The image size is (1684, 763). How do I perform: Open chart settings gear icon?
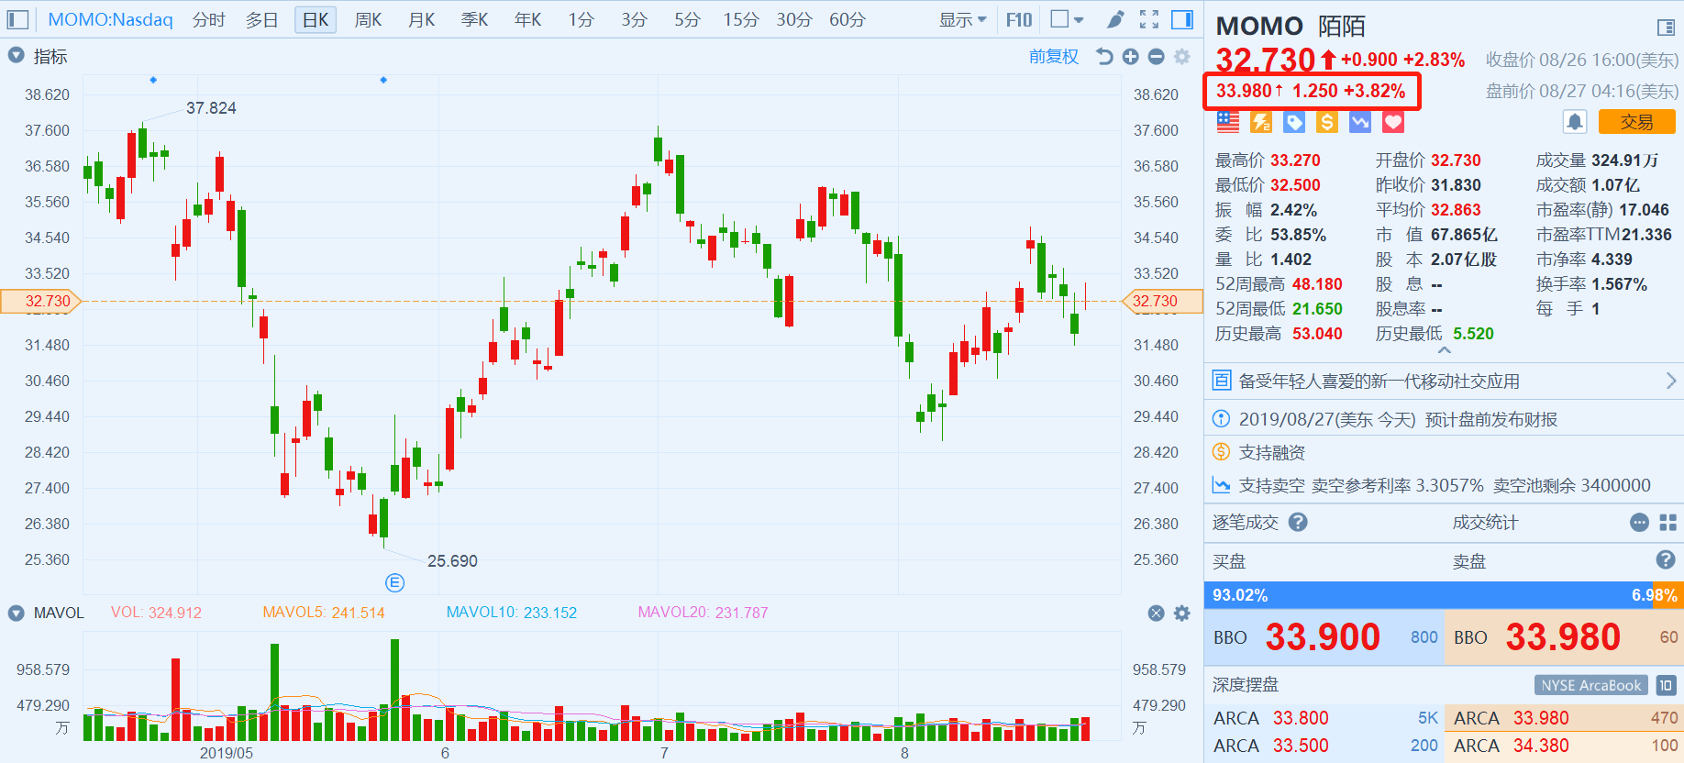[x=1182, y=57]
